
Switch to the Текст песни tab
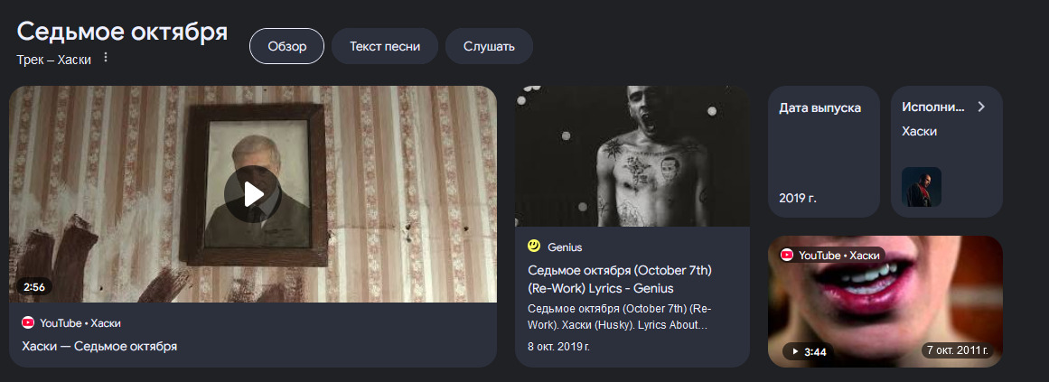(385, 46)
